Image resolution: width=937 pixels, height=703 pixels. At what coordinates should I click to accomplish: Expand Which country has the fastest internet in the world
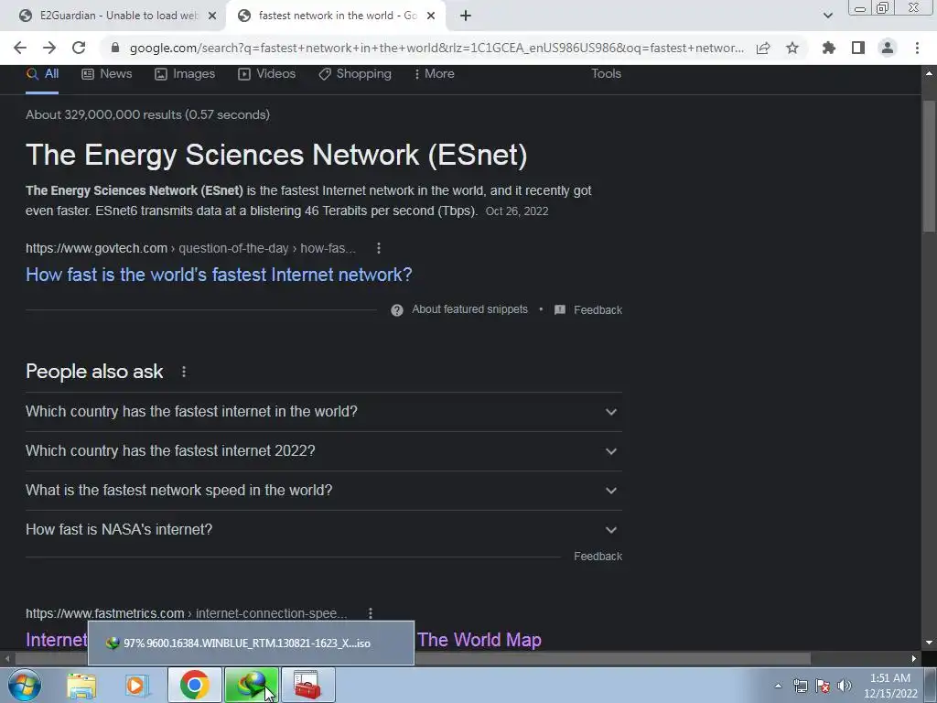point(324,412)
